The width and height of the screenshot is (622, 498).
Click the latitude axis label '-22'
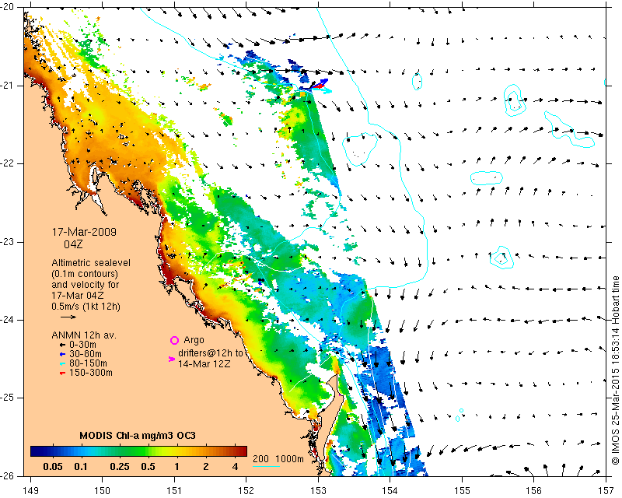coord(6,163)
